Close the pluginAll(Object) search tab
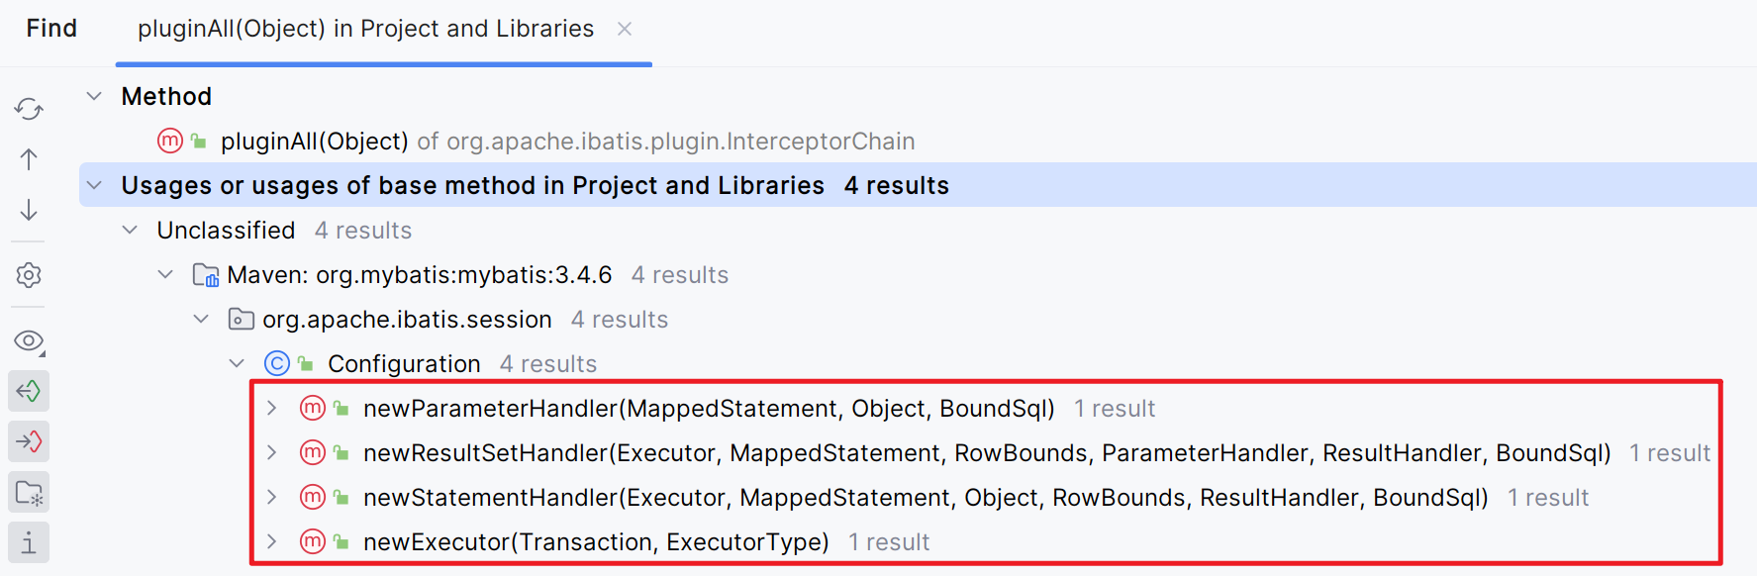The width and height of the screenshot is (1757, 576). pyautogui.click(x=625, y=29)
